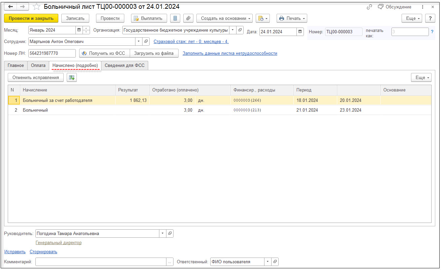
Task: Click the Сторнировать link
Action: 43,252
